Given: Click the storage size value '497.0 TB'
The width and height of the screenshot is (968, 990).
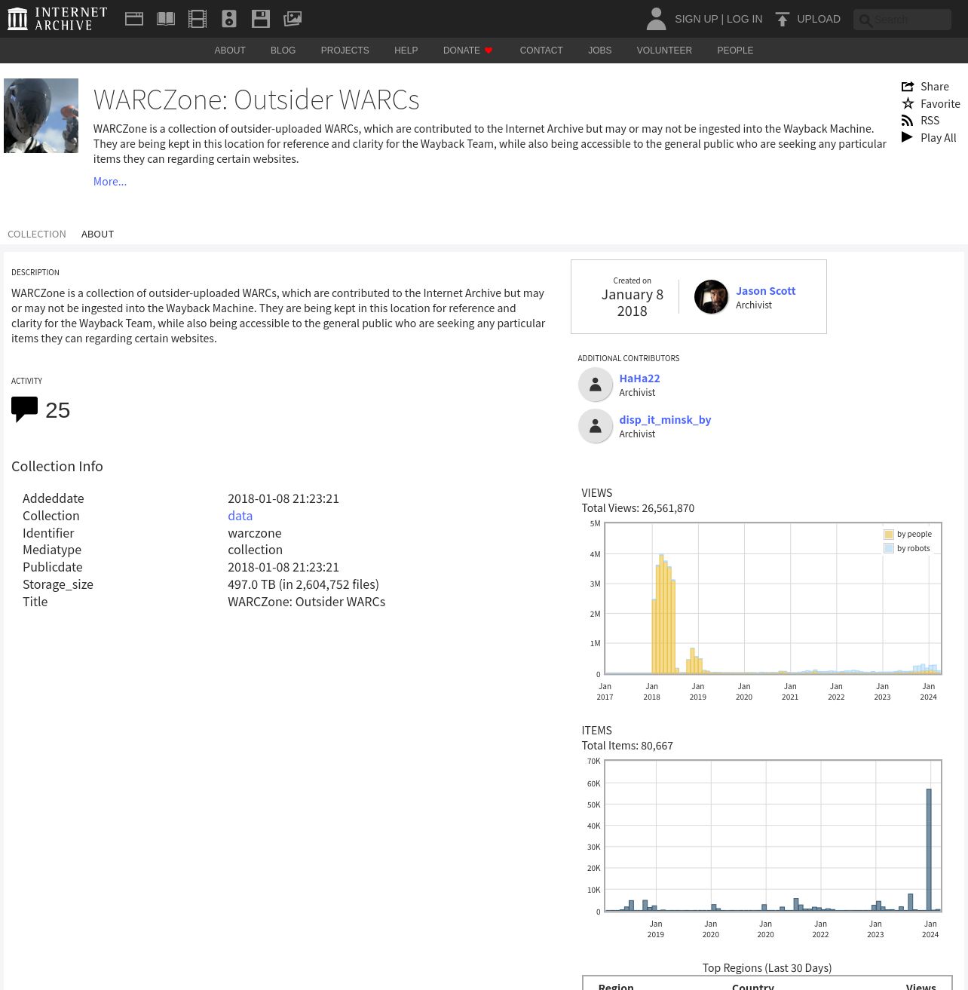Looking at the screenshot, I should point(252,584).
